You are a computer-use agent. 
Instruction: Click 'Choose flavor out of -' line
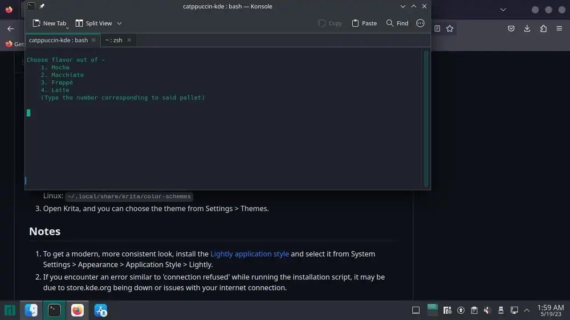coord(66,60)
